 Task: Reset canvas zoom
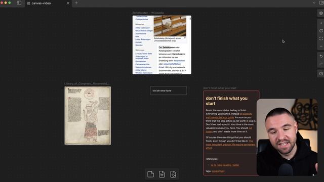321,31
